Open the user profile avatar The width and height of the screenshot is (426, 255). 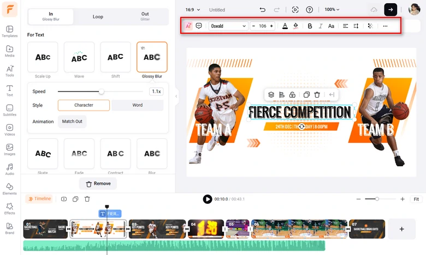(x=415, y=9)
